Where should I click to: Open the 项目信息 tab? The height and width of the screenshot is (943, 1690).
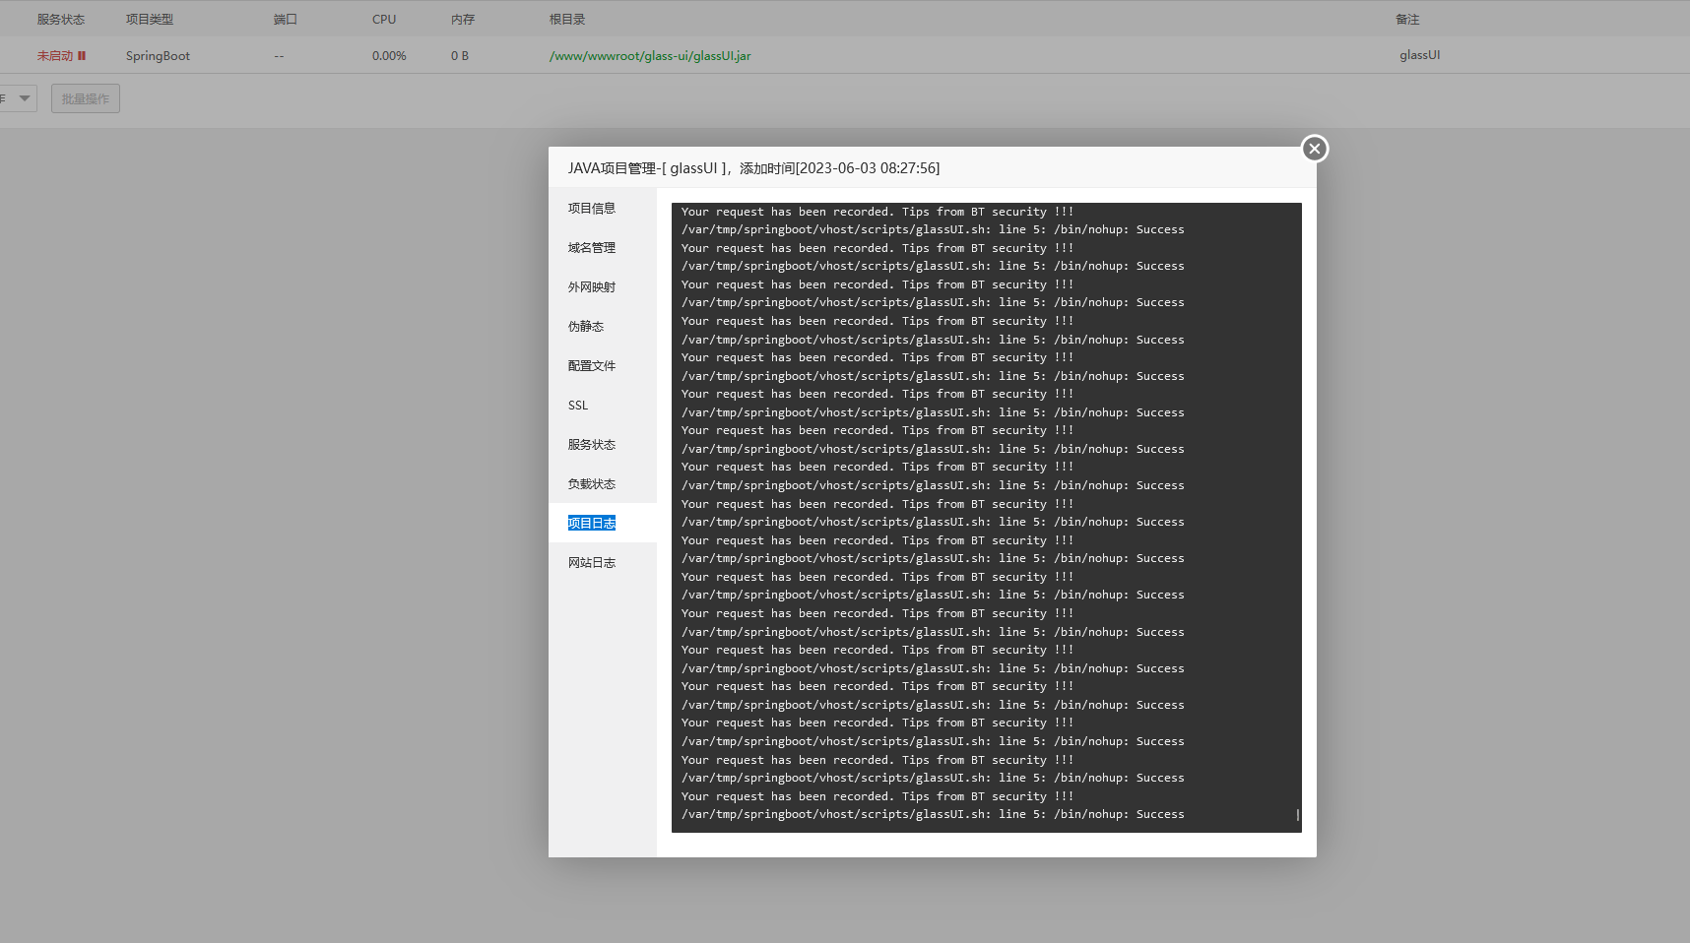point(603,208)
